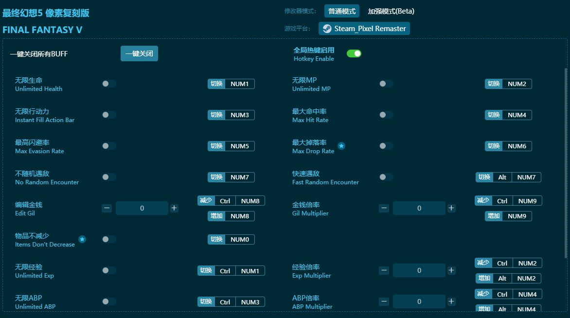Increase the ABP Multiplier with plus button
Viewport: 570px width, 318px height.
[451, 301]
